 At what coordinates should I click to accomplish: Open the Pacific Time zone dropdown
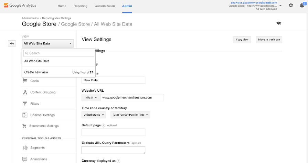(130, 115)
